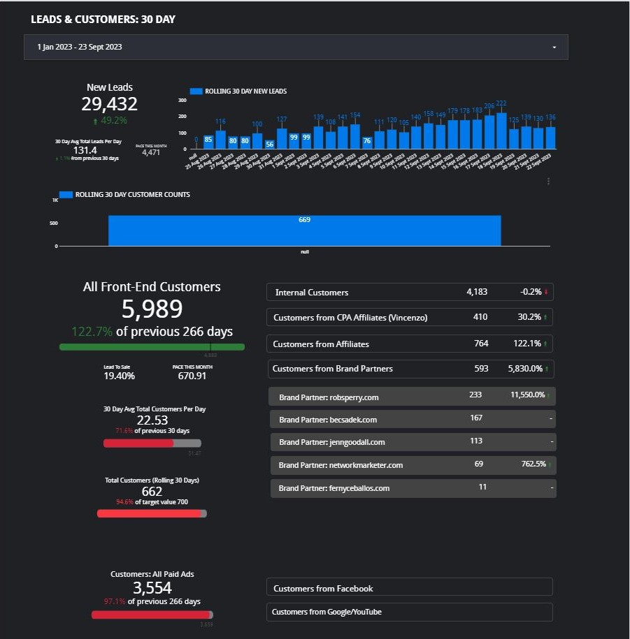
Task: Click the green arrow on Customers from Brand Partners
Action: coord(548,369)
